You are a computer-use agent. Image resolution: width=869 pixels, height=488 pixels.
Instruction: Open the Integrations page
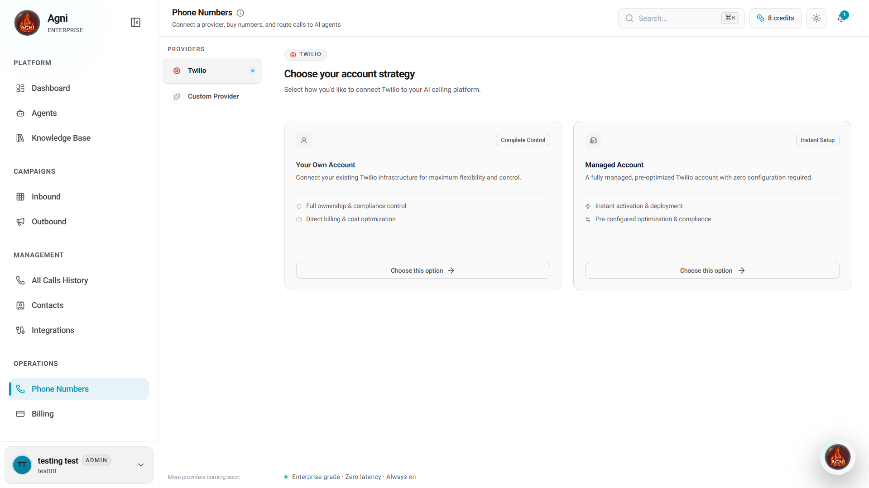click(x=79, y=330)
